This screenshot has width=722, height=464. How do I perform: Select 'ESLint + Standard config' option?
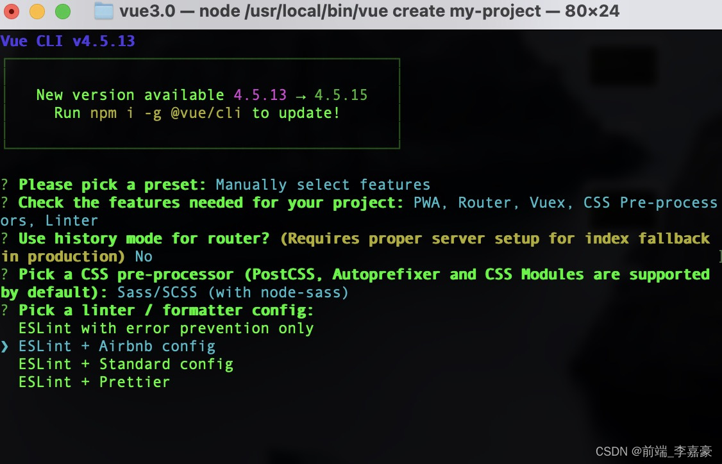[126, 364]
